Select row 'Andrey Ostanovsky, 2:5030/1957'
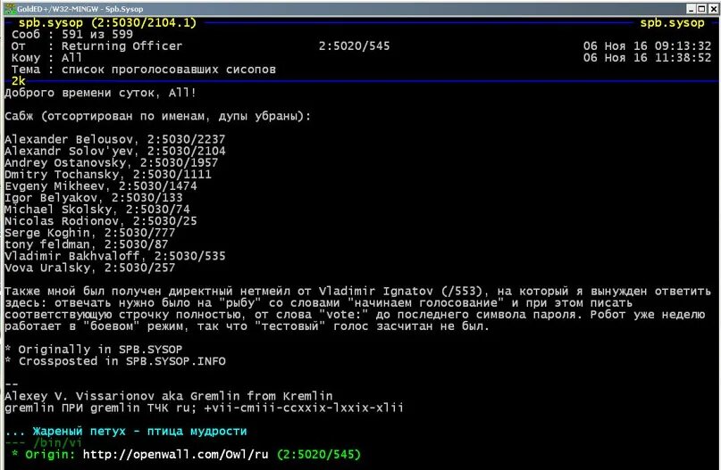The width and height of the screenshot is (721, 470). click(x=112, y=163)
